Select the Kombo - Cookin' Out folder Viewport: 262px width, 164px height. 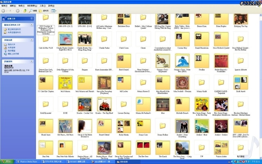pos(85,105)
